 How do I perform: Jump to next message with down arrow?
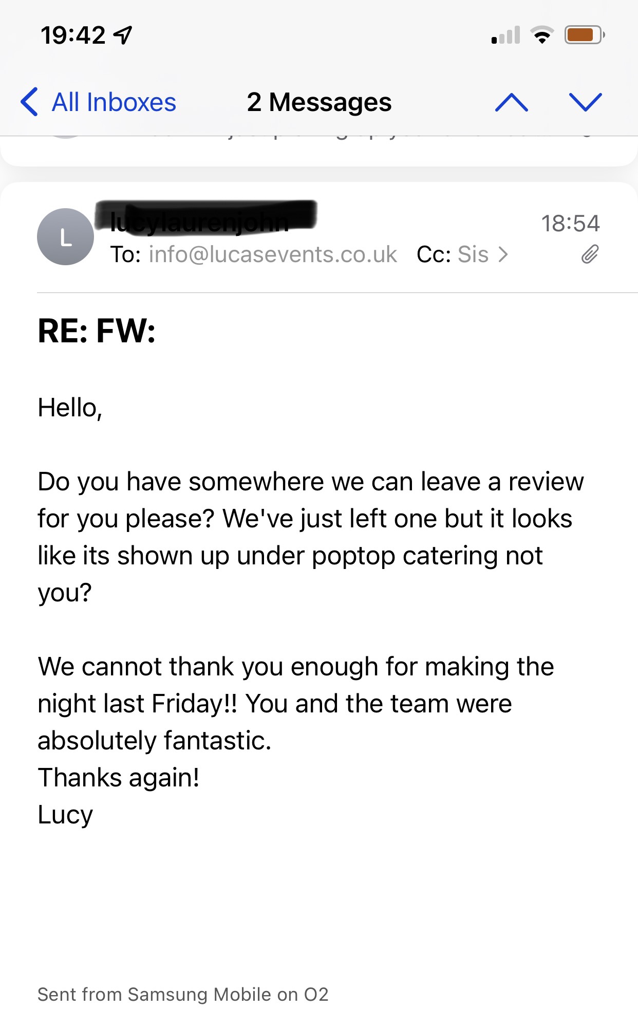point(586,102)
